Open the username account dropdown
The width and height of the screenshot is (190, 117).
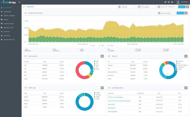[185, 2]
